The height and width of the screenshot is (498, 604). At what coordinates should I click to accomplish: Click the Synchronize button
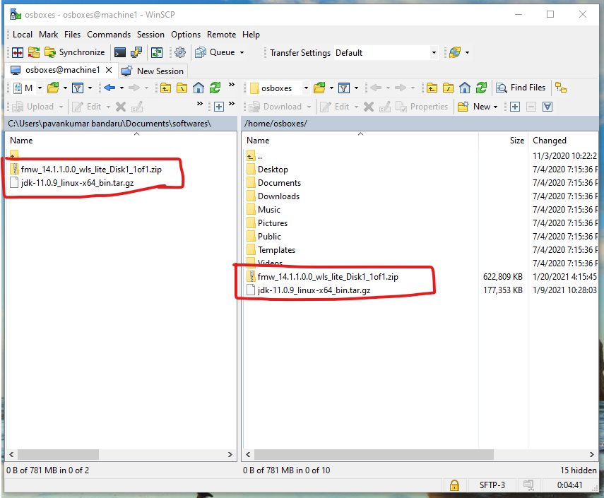[75, 52]
